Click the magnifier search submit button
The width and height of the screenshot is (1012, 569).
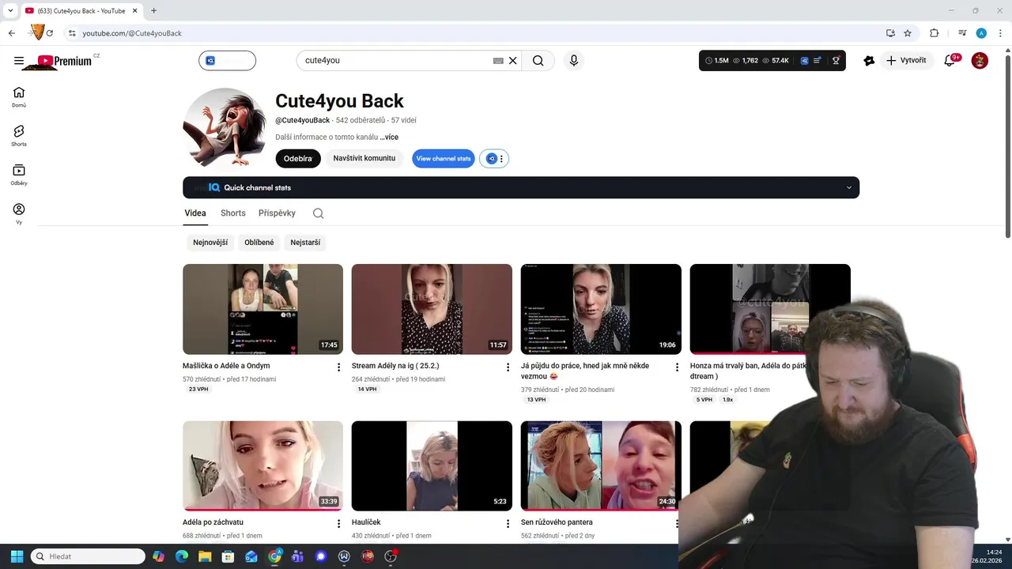(x=538, y=61)
